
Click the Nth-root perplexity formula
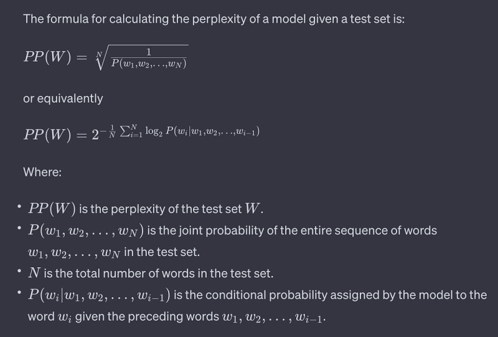click(x=106, y=57)
